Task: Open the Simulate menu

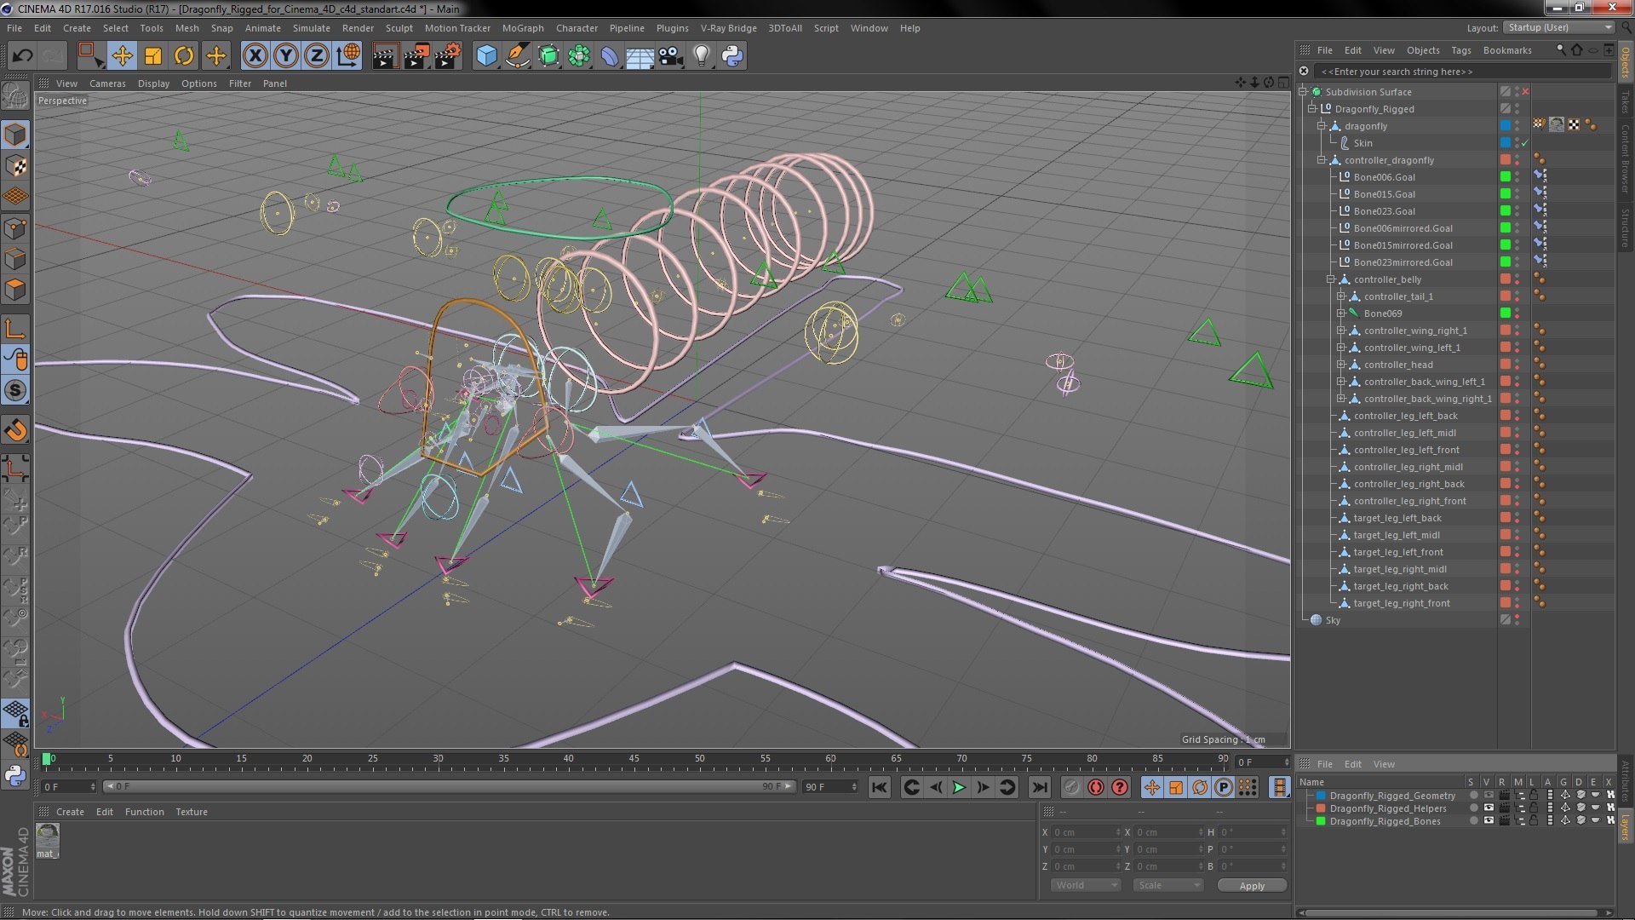Action: click(311, 28)
